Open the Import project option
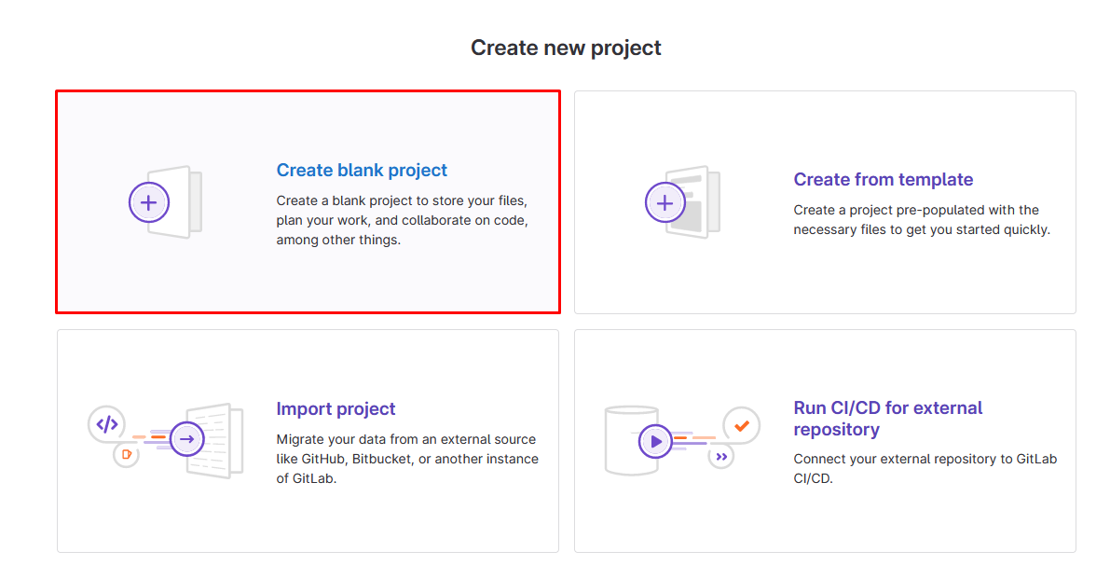This screenshot has width=1110, height=579. pyautogui.click(x=336, y=409)
